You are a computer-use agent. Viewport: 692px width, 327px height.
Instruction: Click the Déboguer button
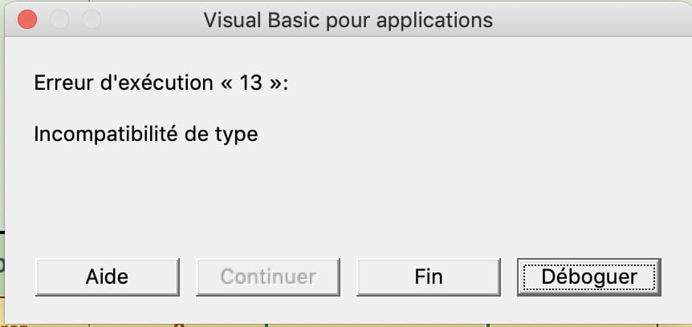(x=589, y=277)
